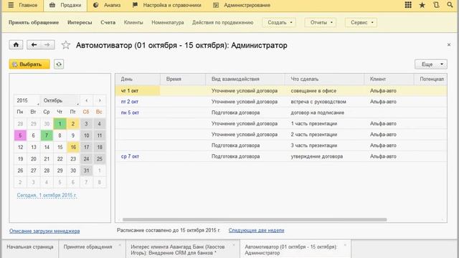Screen dimensions: 459x258
Task: Select row пн 5 окт
Action: coord(281,113)
